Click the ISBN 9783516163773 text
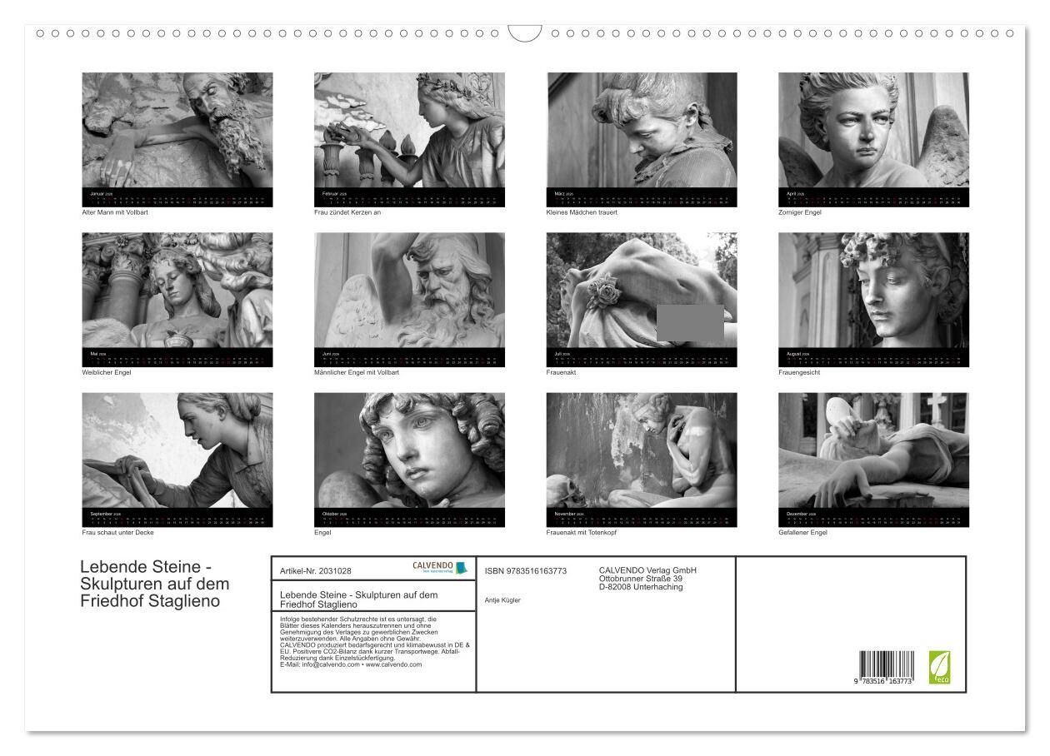 point(525,571)
